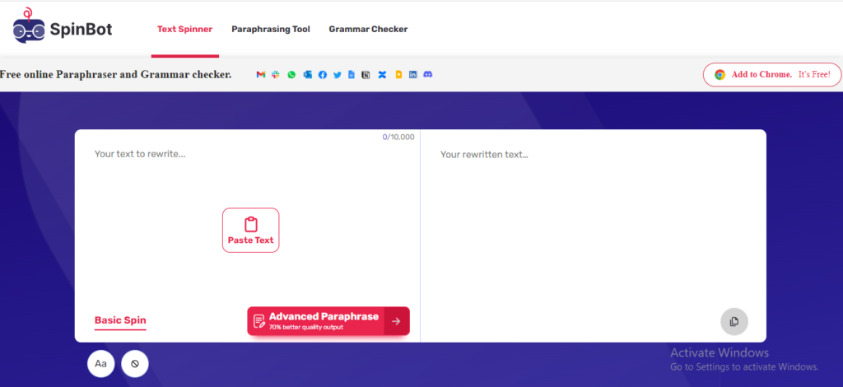
Task: Click the Confluence icon
Action: pos(382,75)
